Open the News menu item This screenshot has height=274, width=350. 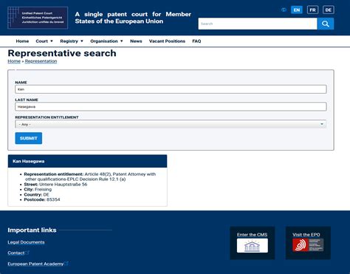[136, 41]
